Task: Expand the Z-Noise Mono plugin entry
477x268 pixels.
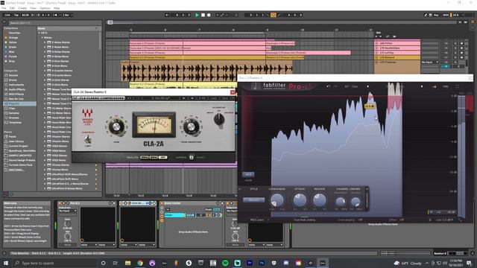Action: click(x=45, y=47)
